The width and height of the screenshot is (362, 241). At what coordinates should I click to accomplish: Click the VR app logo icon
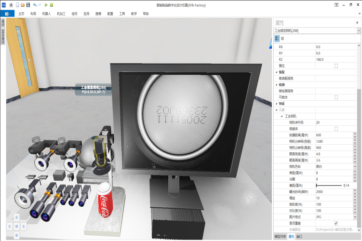click(x=4, y=5)
